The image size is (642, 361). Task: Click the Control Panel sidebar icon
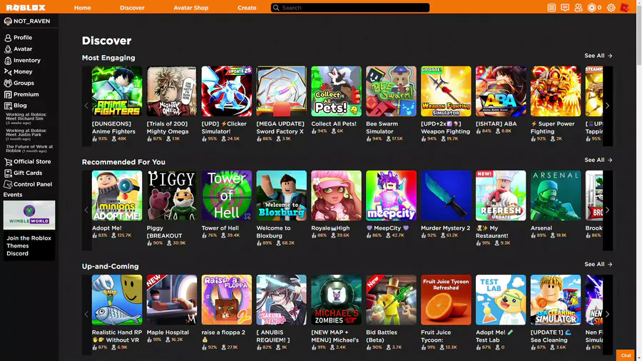pyautogui.click(x=8, y=185)
